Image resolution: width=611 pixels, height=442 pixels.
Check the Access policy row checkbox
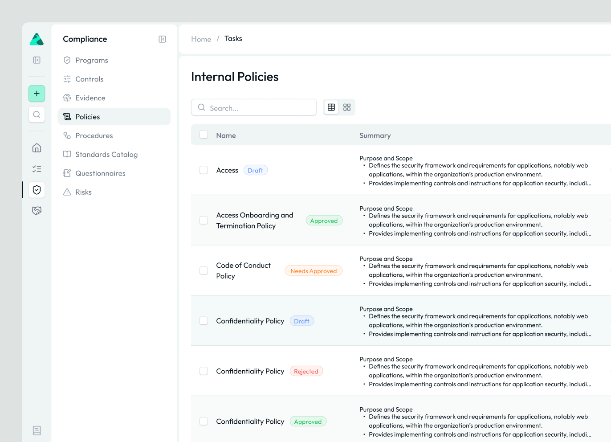[x=204, y=170]
